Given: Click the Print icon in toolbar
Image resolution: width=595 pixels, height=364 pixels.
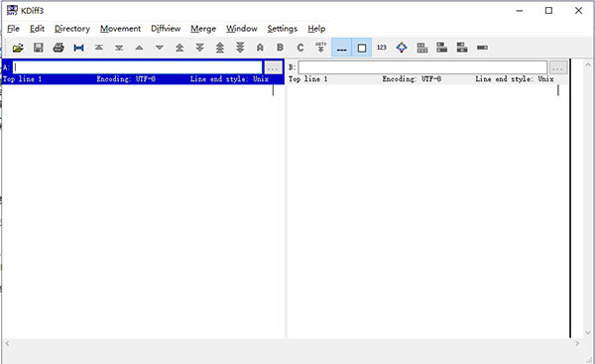Looking at the screenshot, I should (x=59, y=48).
